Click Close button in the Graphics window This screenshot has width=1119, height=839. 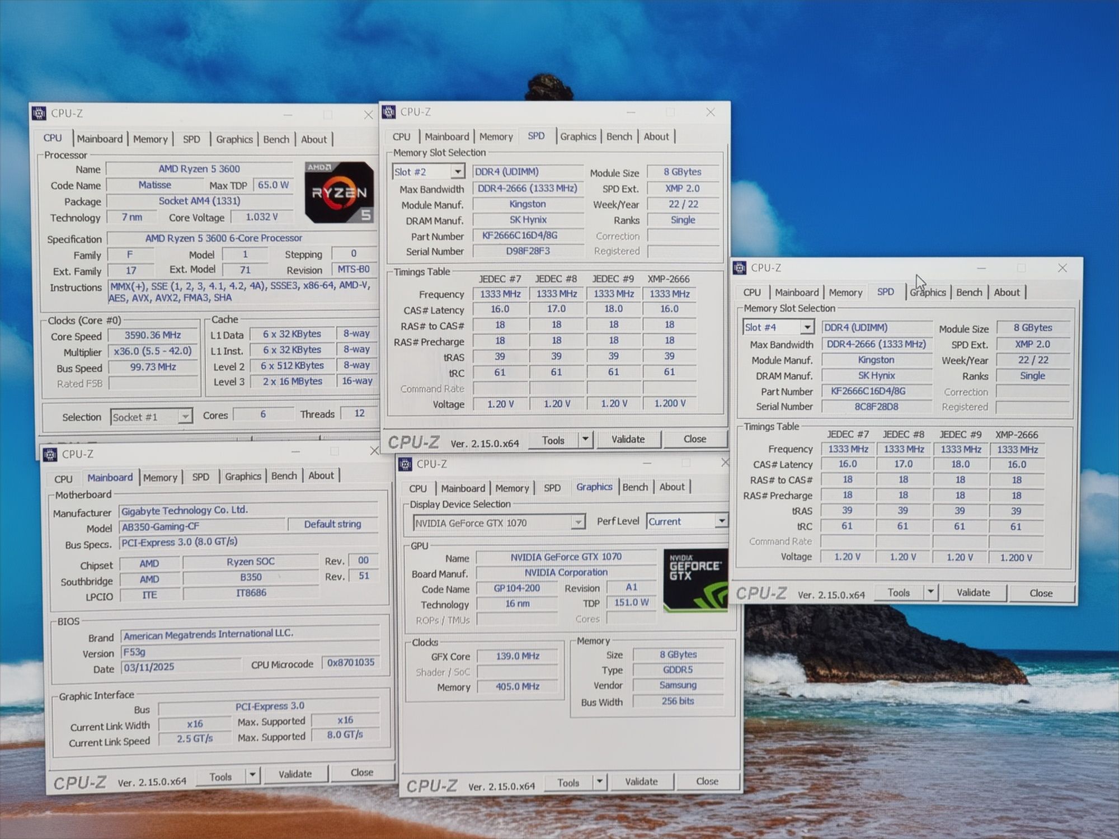click(x=707, y=781)
